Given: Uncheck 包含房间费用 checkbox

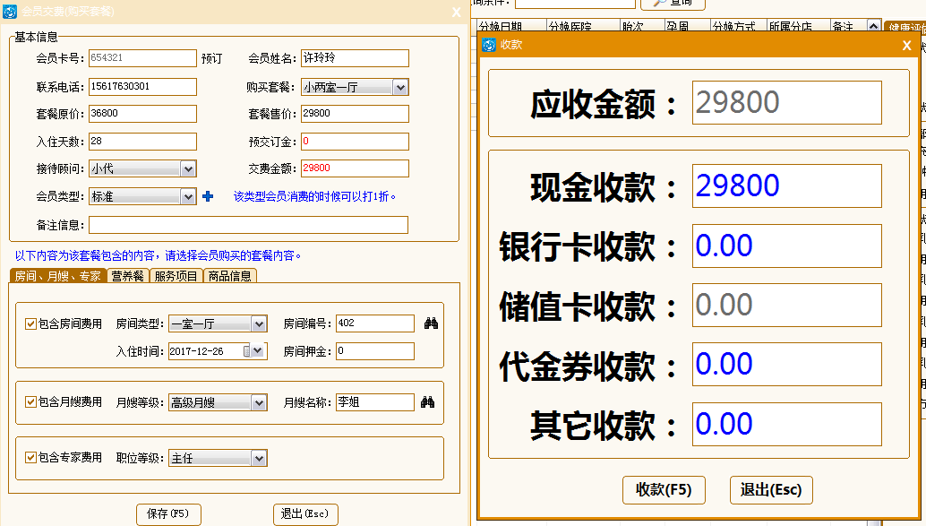Looking at the screenshot, I should [30, 323].
